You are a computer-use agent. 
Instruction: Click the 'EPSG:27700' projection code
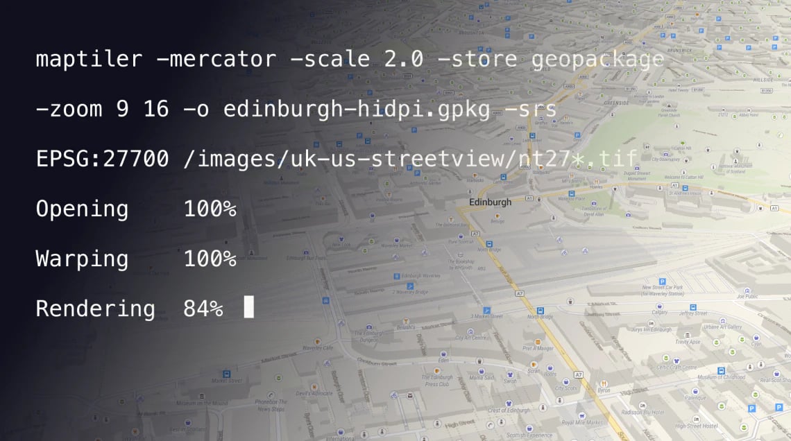(103, 159)
